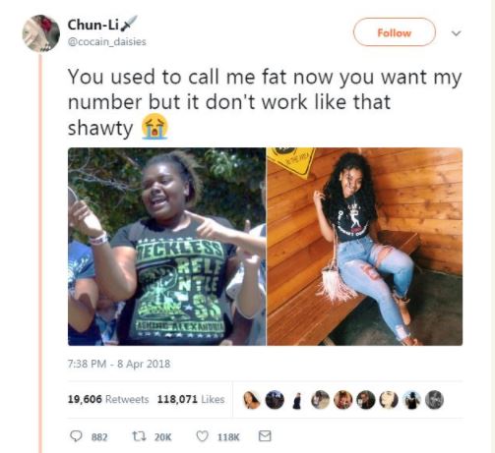Open the fifth liker avatar
The image size is (495, 453).
[x=342, y=400]
